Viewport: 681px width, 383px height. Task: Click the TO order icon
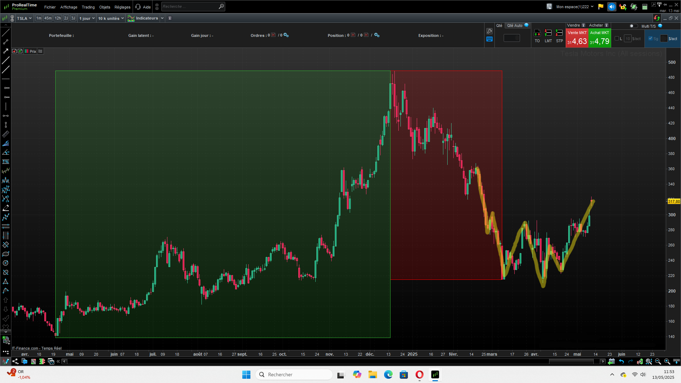click(x=537, y=33)
